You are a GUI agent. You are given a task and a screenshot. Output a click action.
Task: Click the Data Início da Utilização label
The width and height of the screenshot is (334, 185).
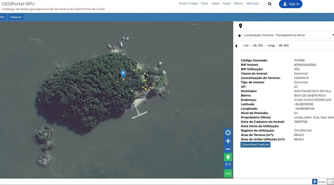260,126
